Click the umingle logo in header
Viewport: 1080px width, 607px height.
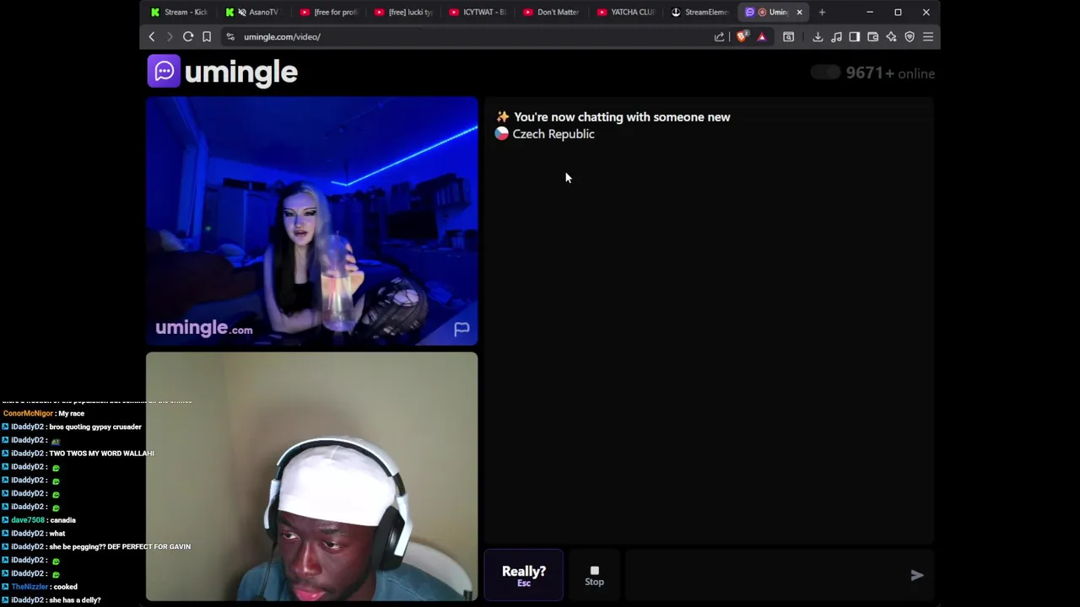pyautogui.click(x=223, y=72)
